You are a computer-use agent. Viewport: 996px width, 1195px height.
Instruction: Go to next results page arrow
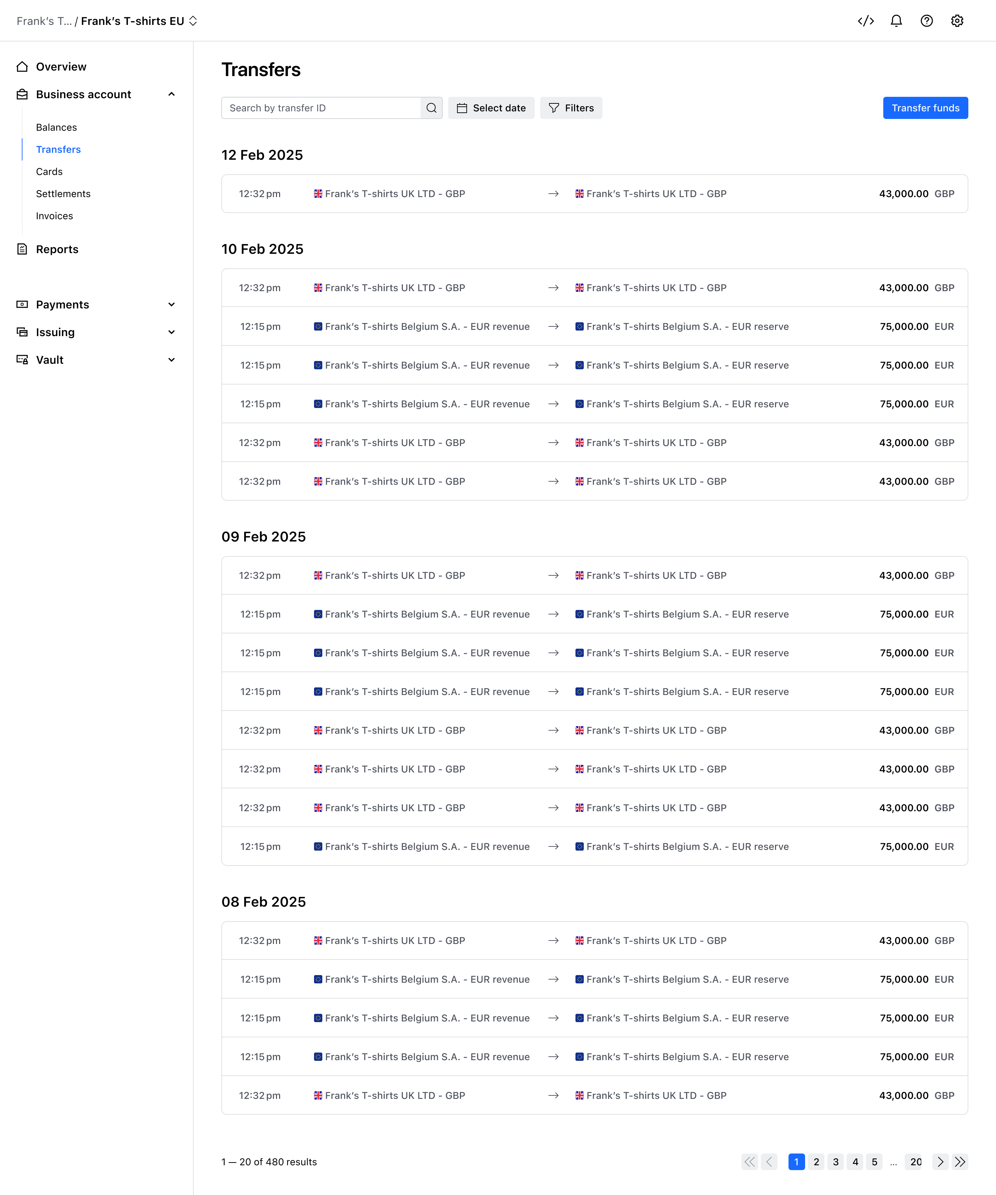(x=940, y=1161)
